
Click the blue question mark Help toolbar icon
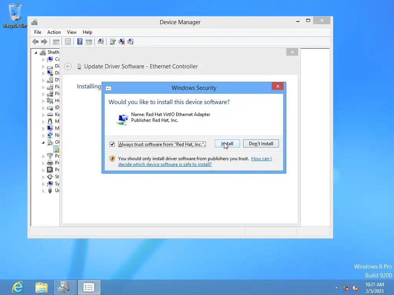point(80,41)
